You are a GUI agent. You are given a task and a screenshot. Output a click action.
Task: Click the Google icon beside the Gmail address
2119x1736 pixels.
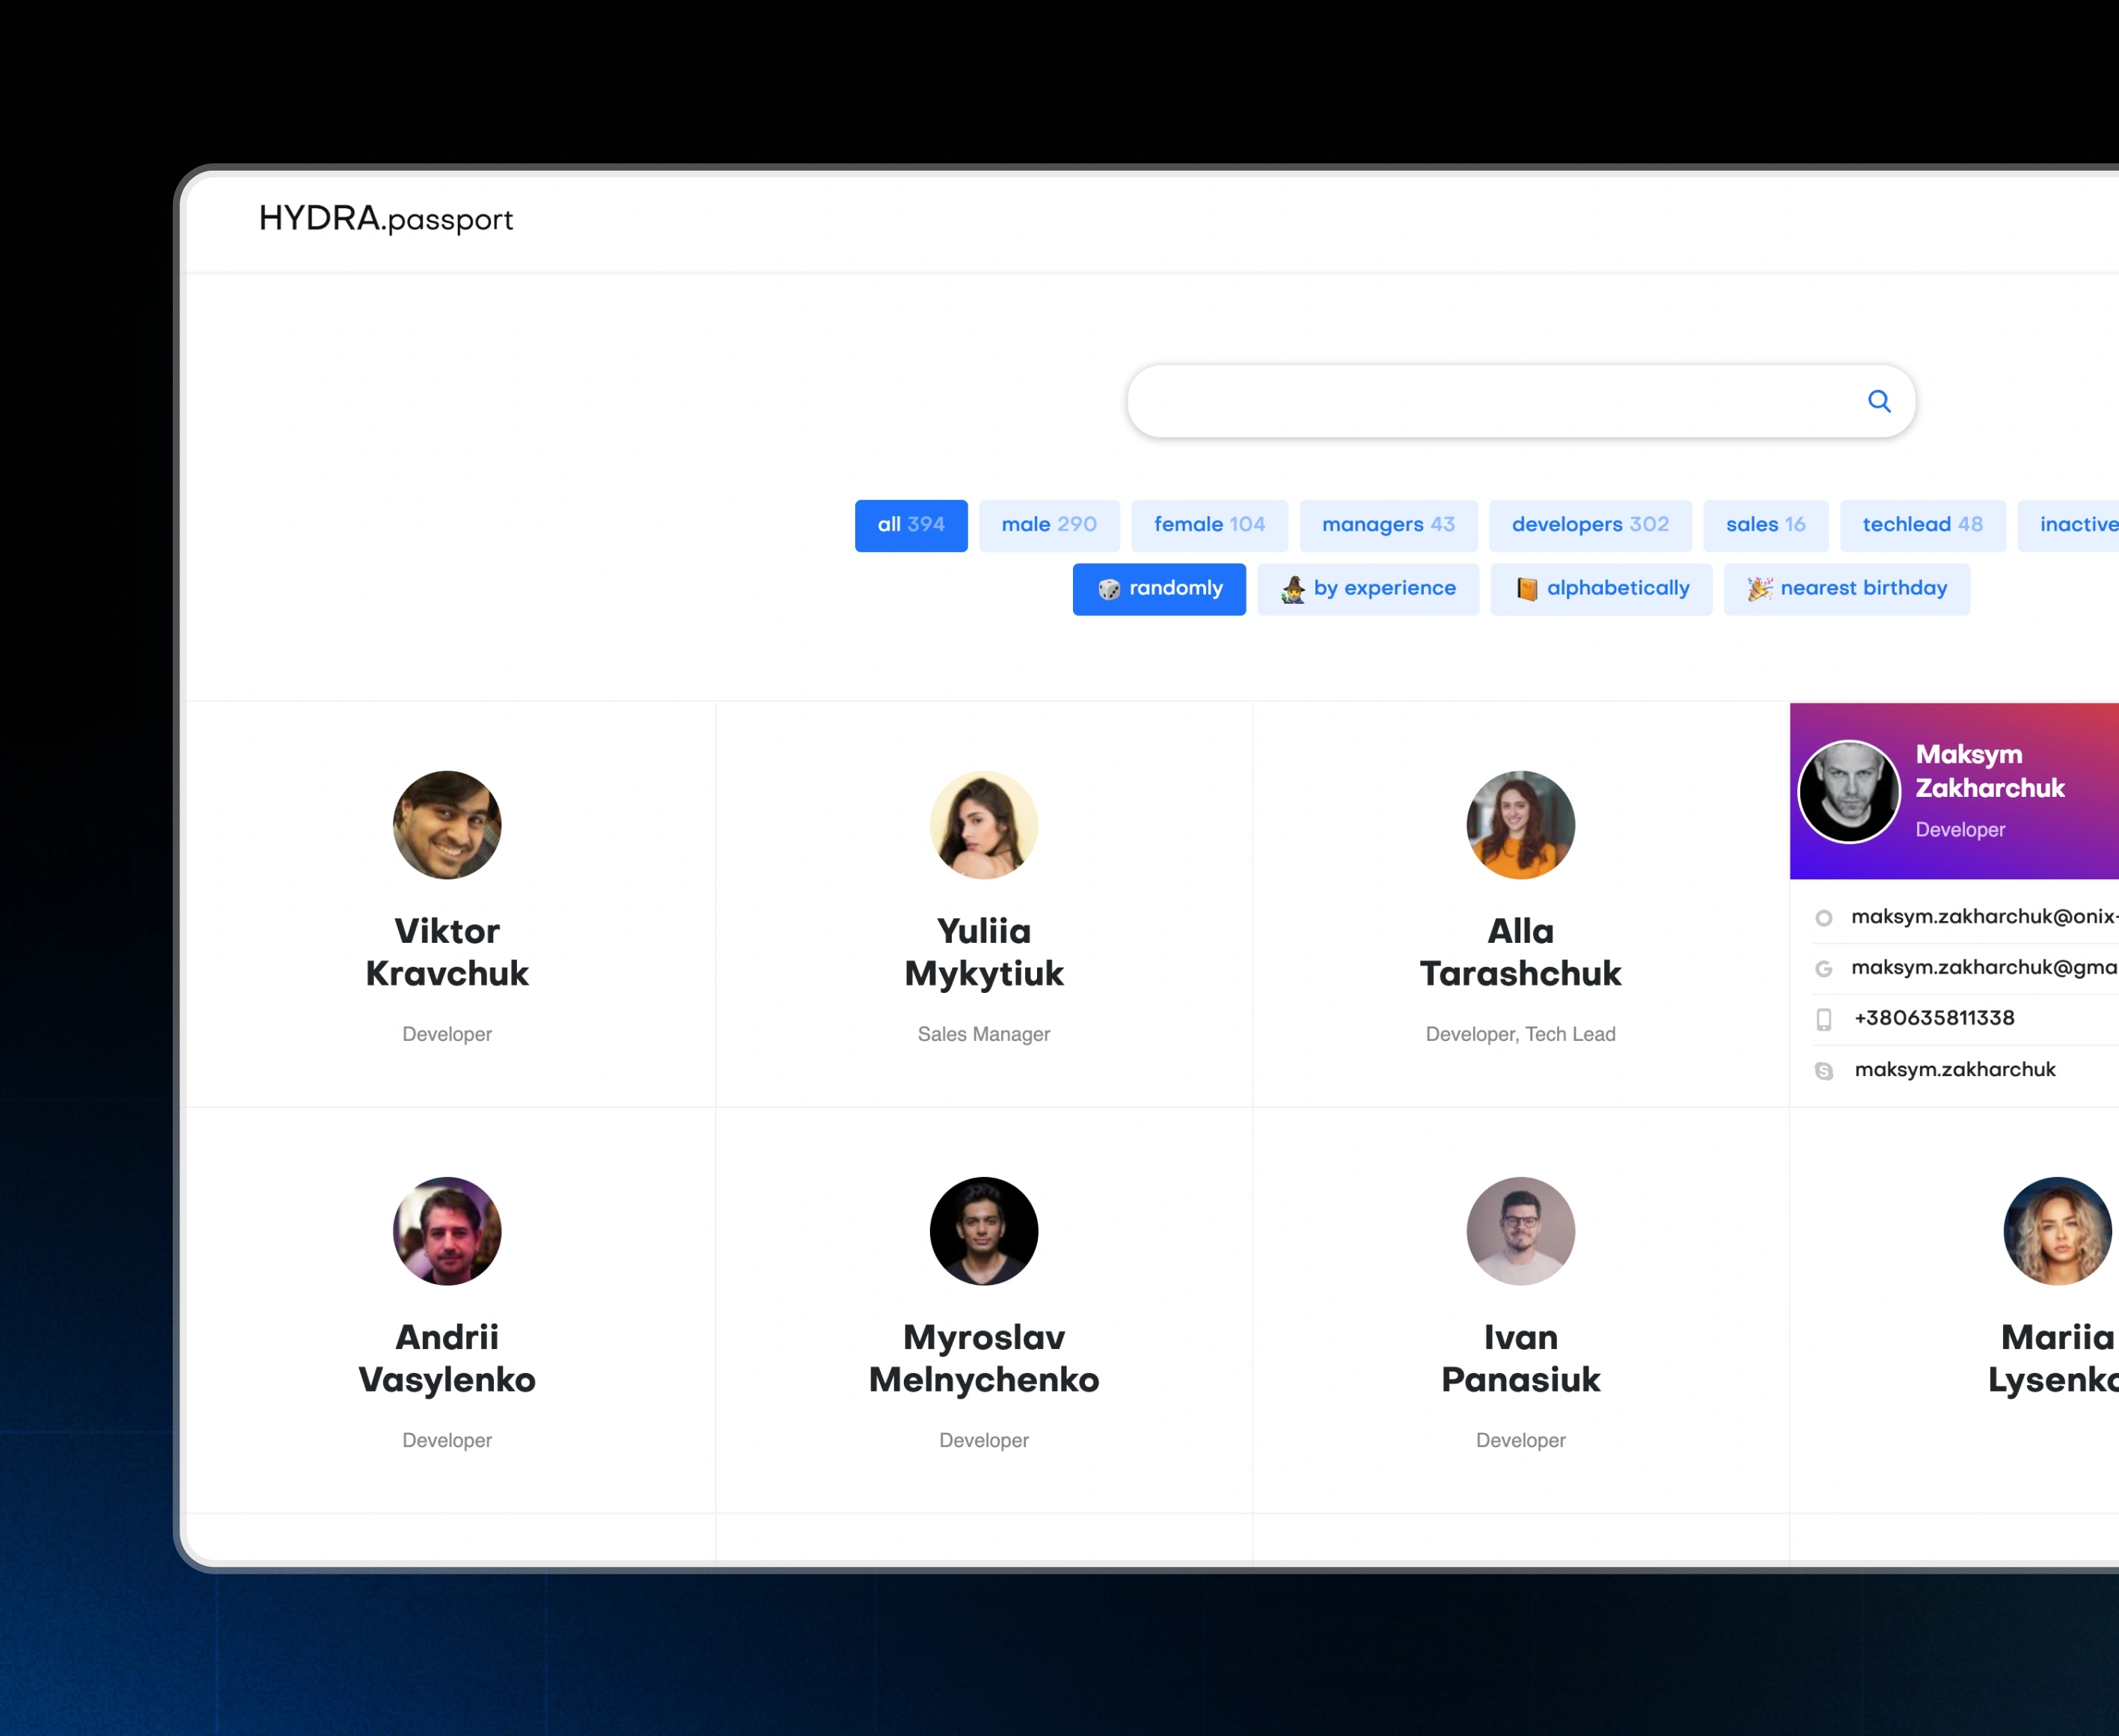click(1823, 968)
